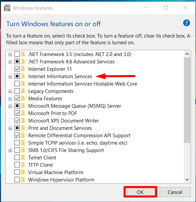This screenshot has width=196, height=202.
Task: Select the Microsoft XPS Document Writer label
Action: [x=64, y=121]
